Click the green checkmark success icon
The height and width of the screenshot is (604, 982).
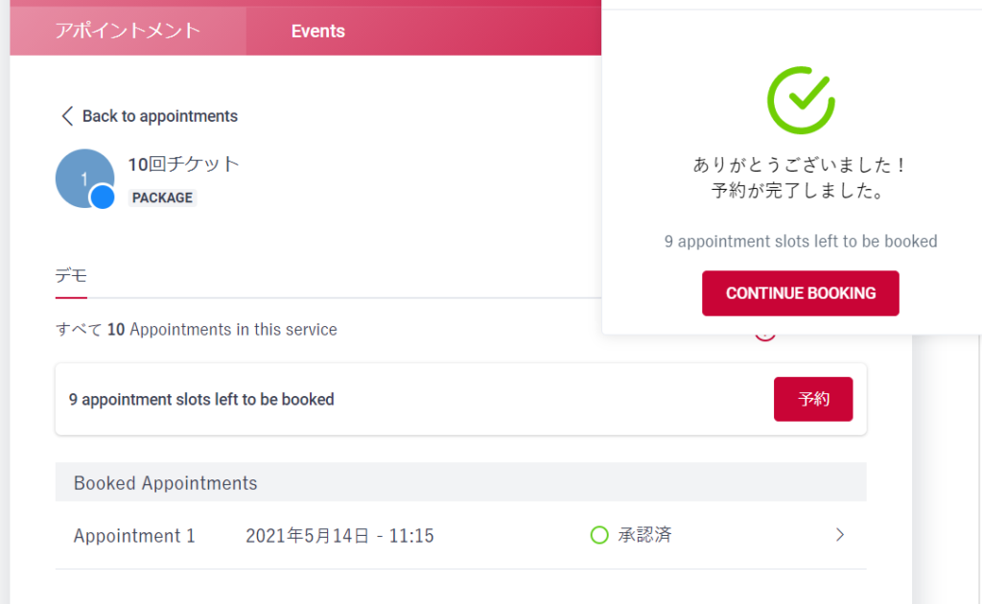click(801, 100)
